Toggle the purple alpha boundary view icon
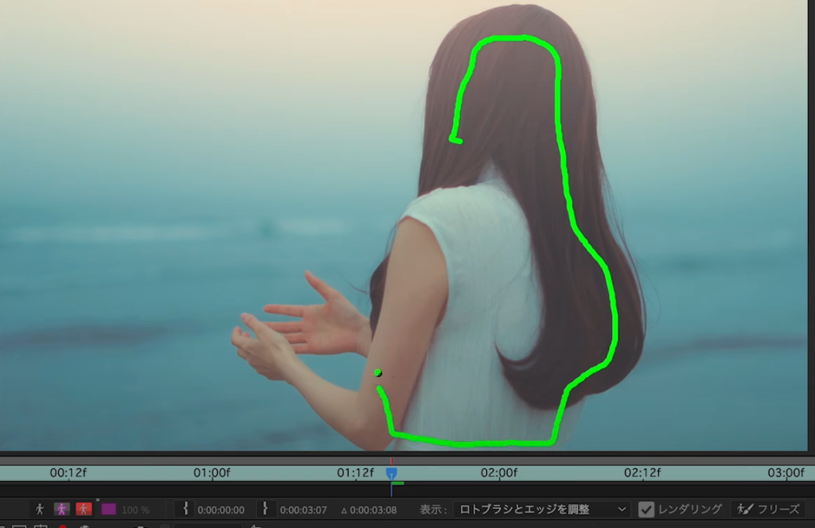The image size is (815, 528). pos(62,509)
